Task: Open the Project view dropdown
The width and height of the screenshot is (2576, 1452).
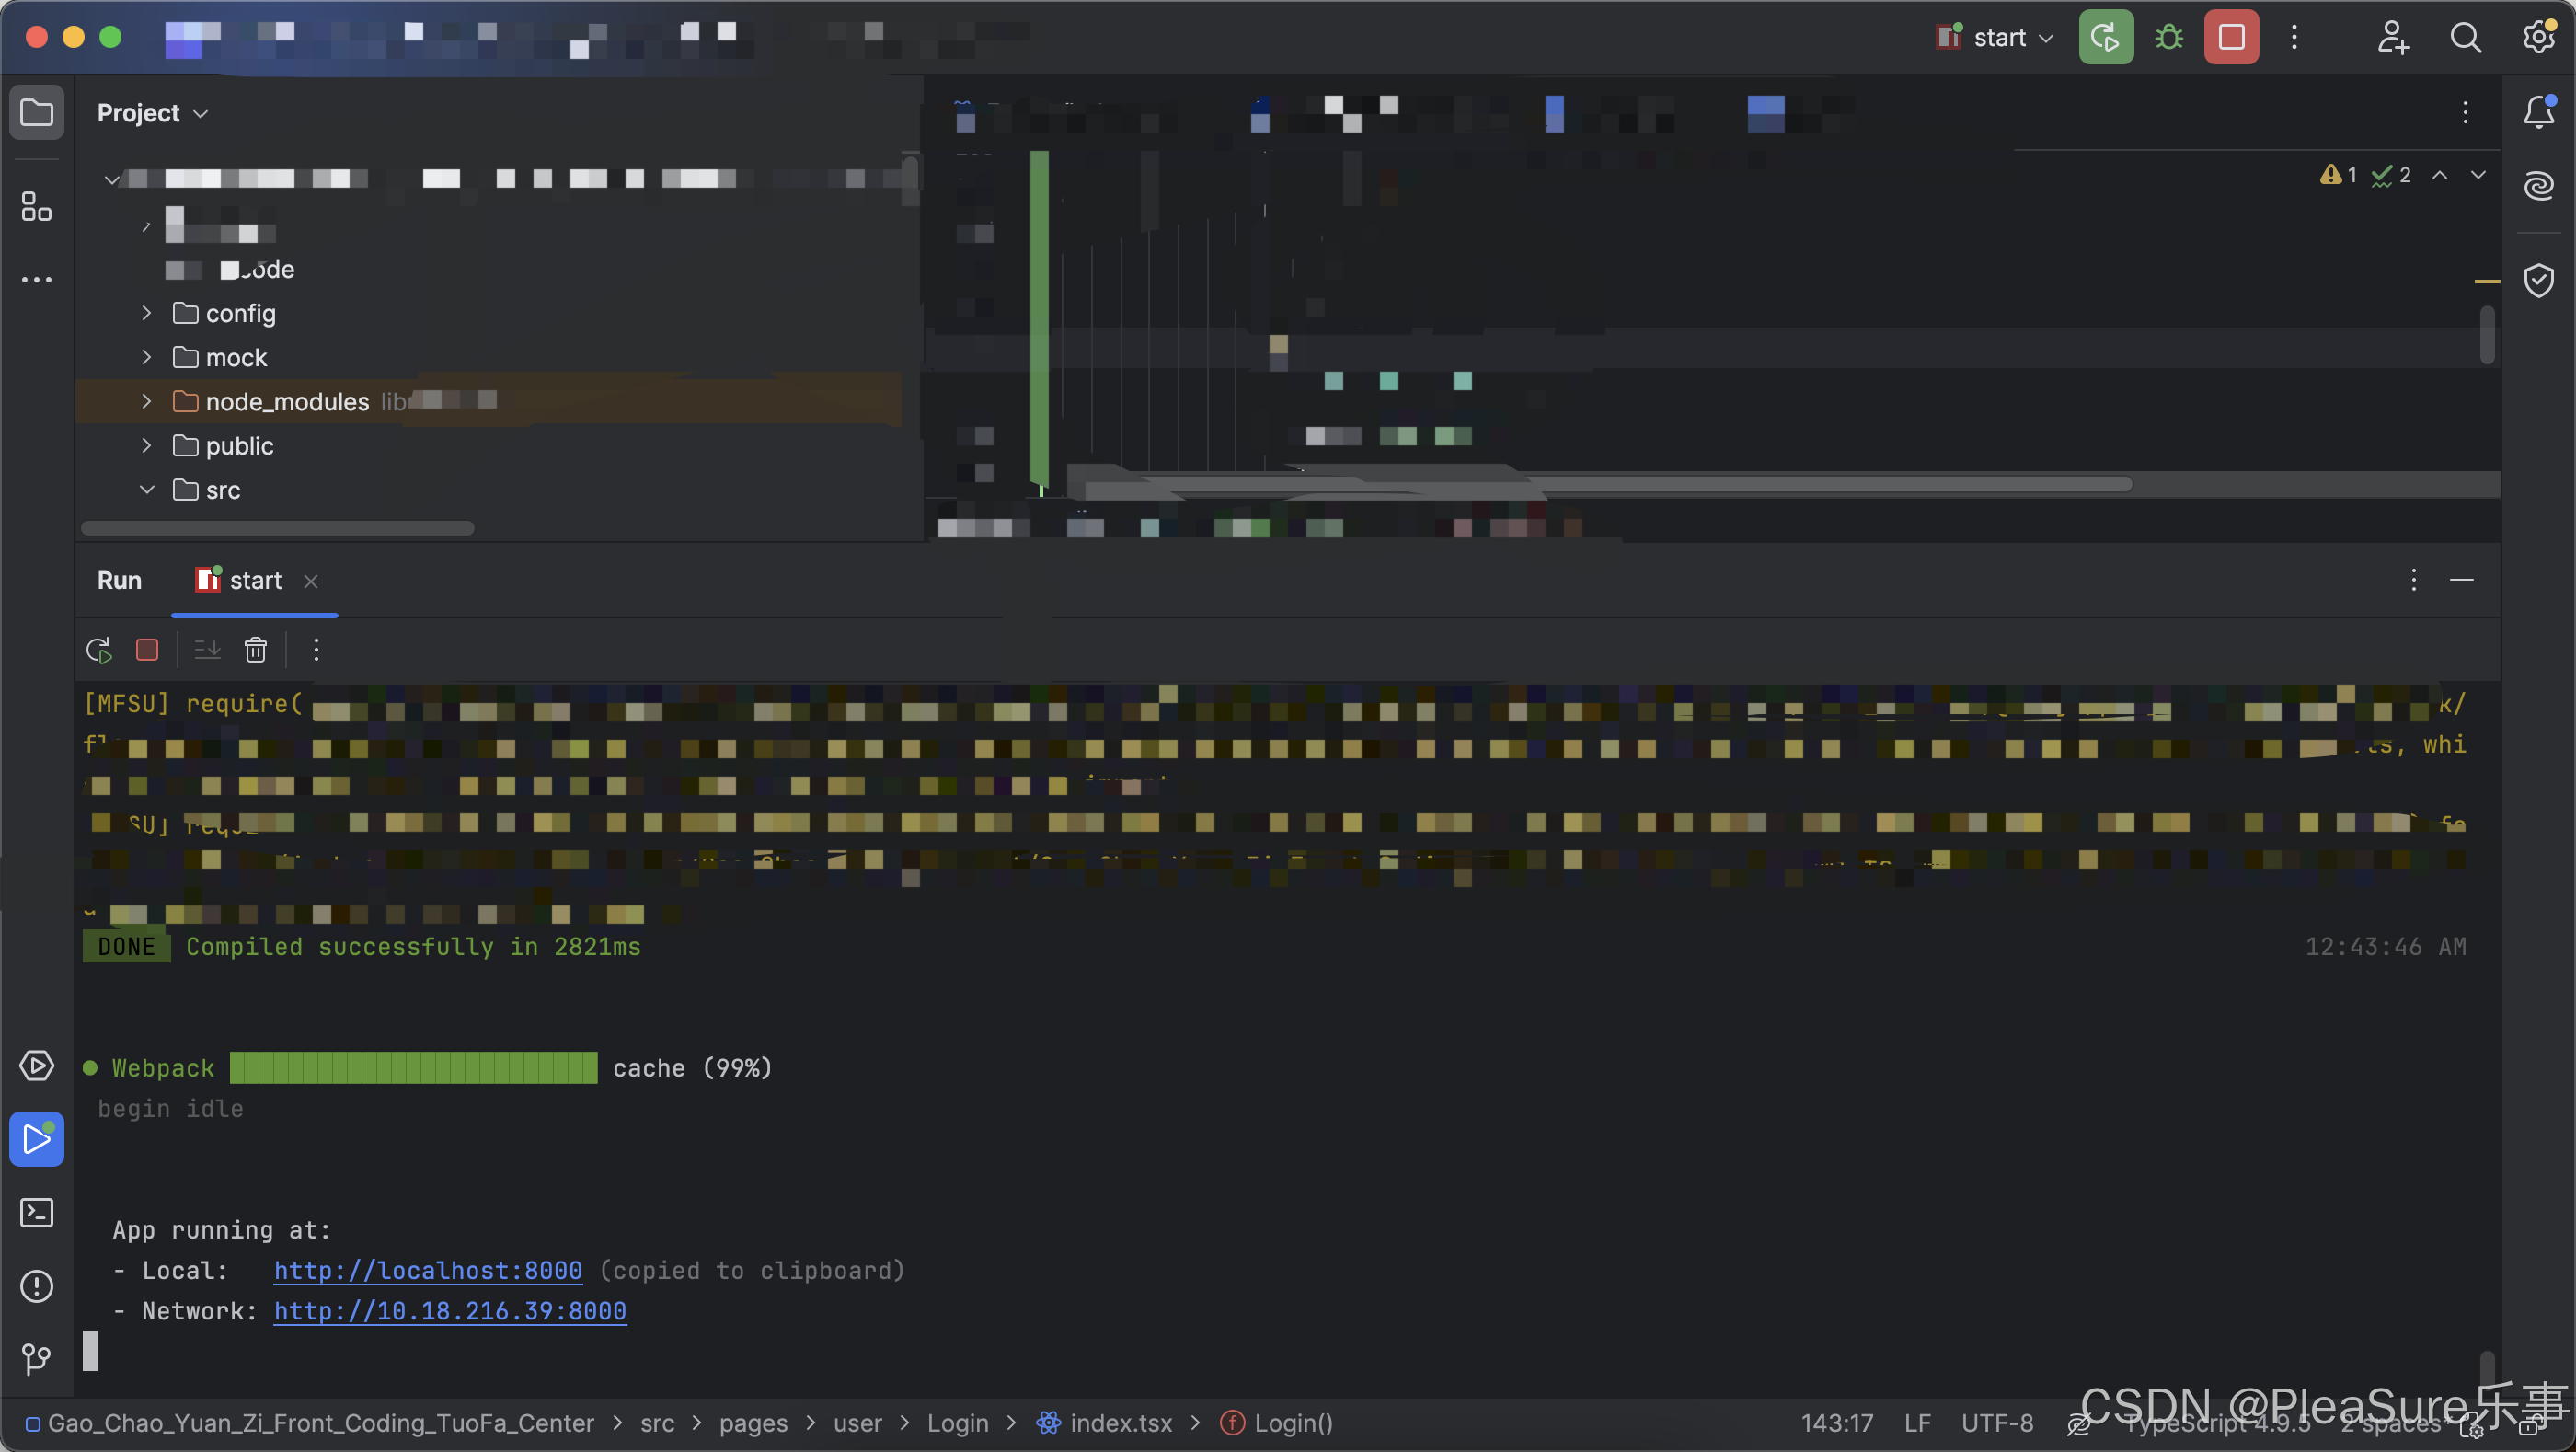Action: point(153,113)
